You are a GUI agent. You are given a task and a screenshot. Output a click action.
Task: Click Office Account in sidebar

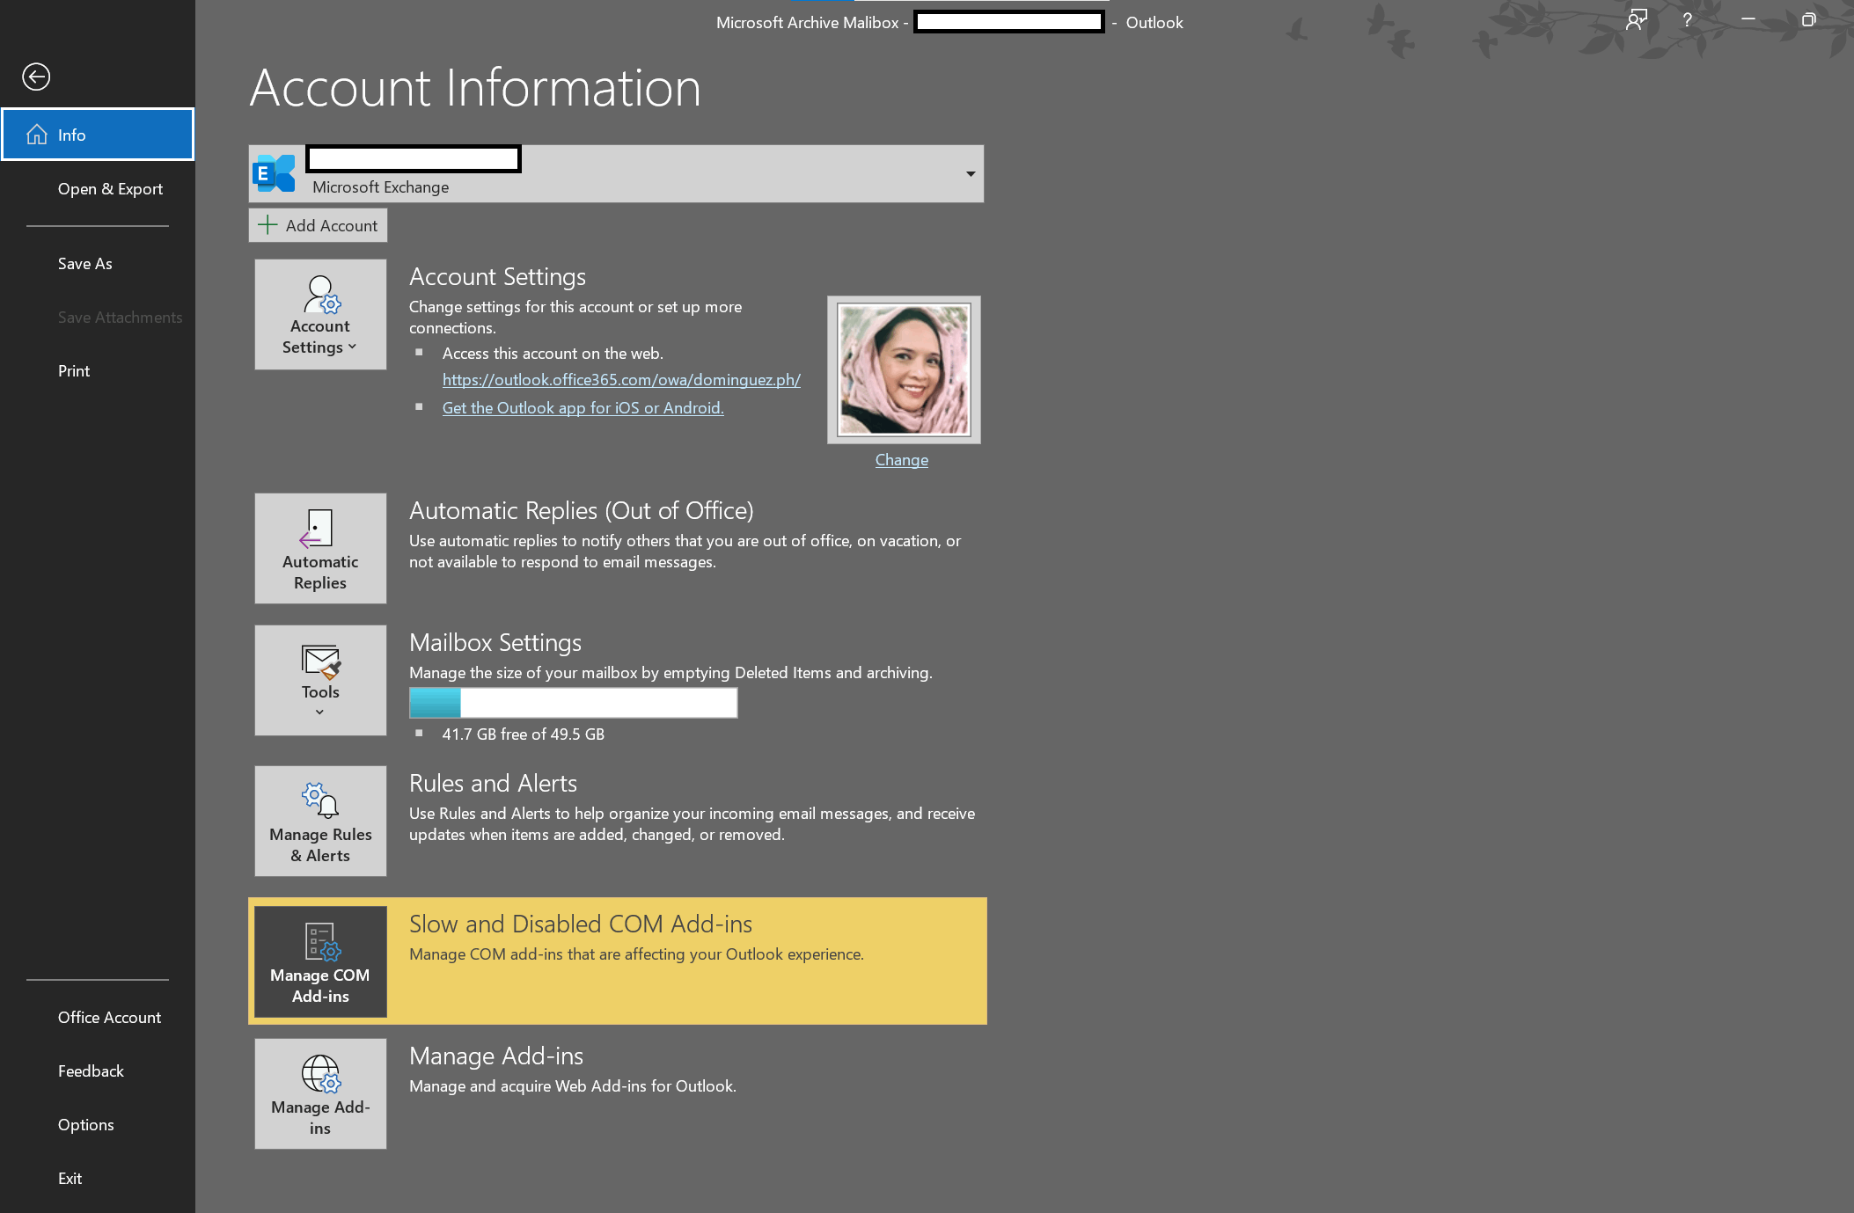click(x=109, y=1018)
